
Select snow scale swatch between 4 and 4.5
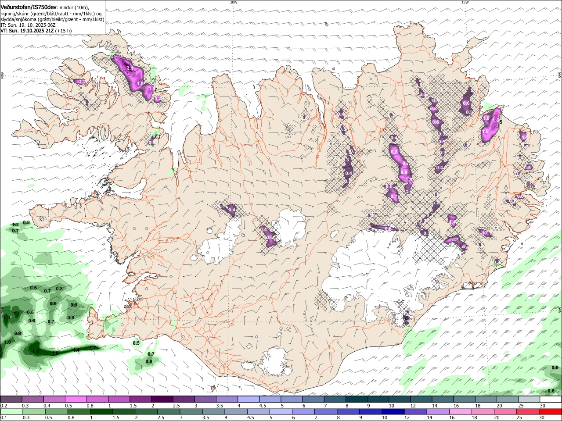click(248, 399)
